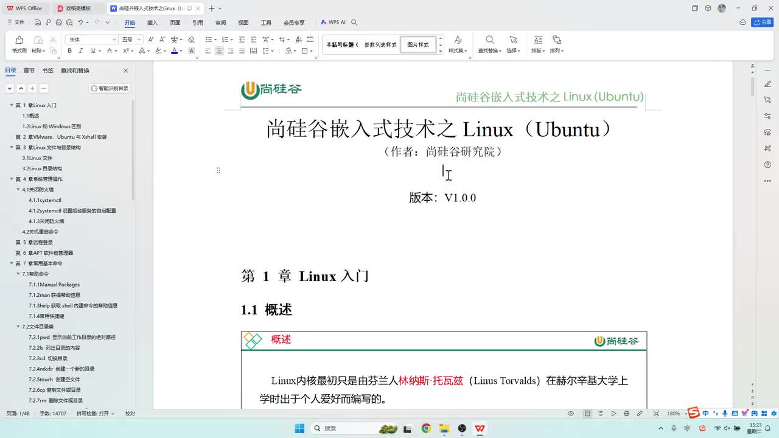779x438 pixels.
Task: Select the 图片样式 style
Action: (418, 44)
